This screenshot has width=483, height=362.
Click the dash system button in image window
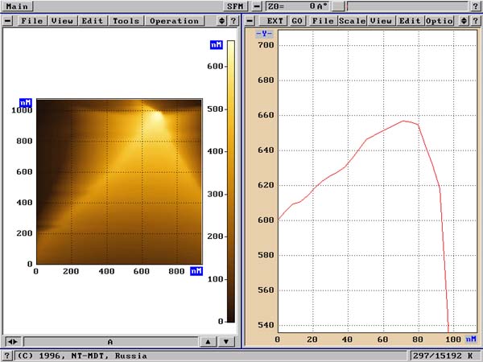8,20
